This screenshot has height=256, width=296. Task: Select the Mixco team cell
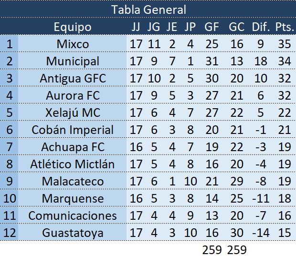(73, 44)
